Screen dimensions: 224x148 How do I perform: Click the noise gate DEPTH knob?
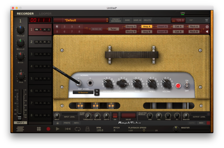pyautogui.click(x=107, y=116)
